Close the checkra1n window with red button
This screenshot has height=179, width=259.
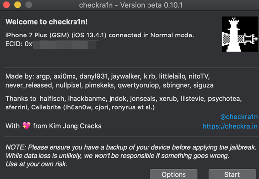coord(6,5)
